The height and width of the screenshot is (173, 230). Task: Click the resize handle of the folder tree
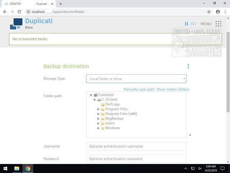coord(190,134)
